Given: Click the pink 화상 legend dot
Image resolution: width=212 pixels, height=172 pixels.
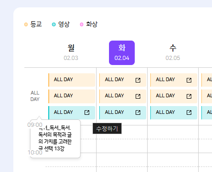Looking at the screenshot, I should tap(82, 24).
